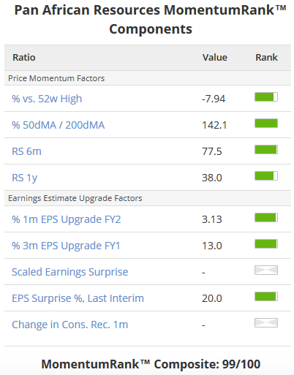
Task: Click the rank bar for % 3m EPS Upgrade FY1
Action: tap(266, 244)
